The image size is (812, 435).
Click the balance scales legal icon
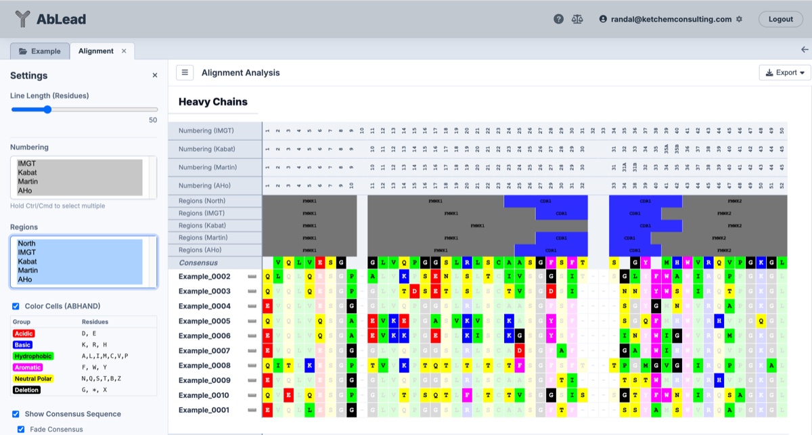(577, 19)
